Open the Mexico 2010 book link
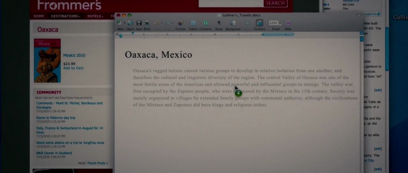Viewport: 408px width, 173px height. 74,55
